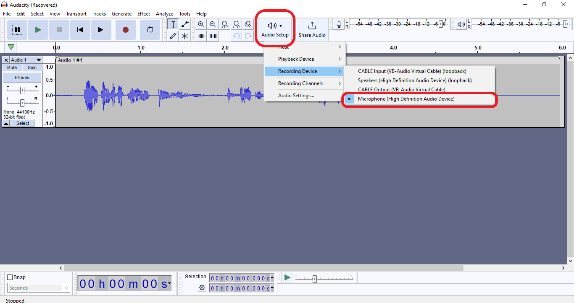Toggle the Loop button
574x303 pixels.
click(x=150, y=30)
